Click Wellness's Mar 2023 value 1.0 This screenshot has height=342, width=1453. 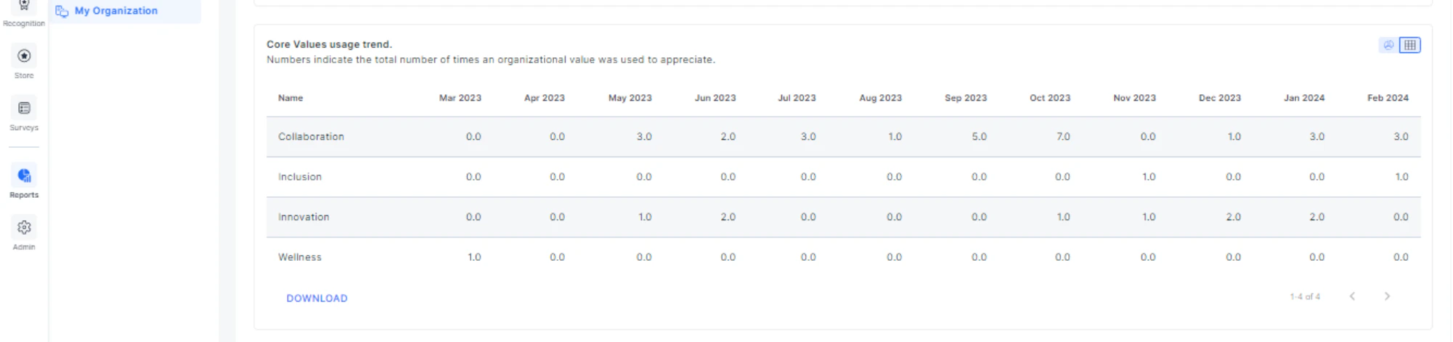[x=474, y=257]
